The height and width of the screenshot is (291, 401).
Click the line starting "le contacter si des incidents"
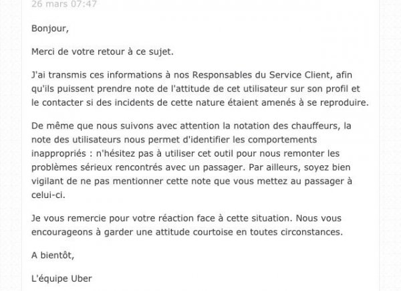[x=200, y=102]
